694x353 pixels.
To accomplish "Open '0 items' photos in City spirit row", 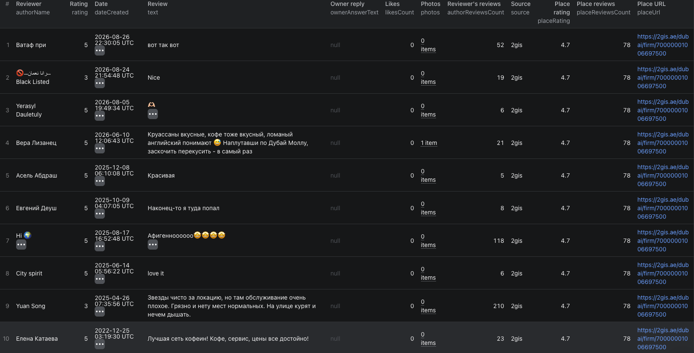I will click(428, 273).
